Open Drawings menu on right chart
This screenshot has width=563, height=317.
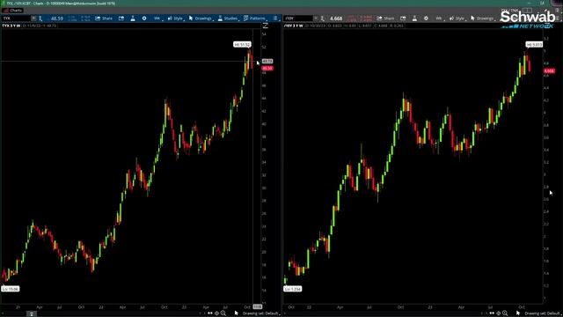click(x=482, y=18)
